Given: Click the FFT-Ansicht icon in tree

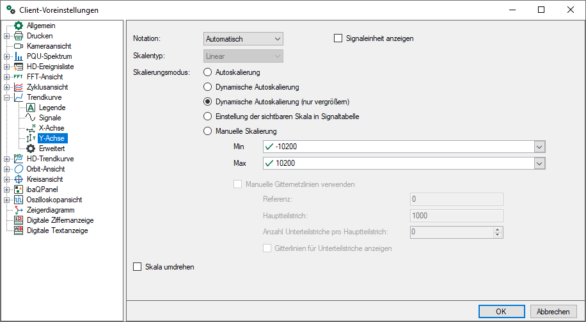Looking at the screenshot, I should click(x=19, y=77).
